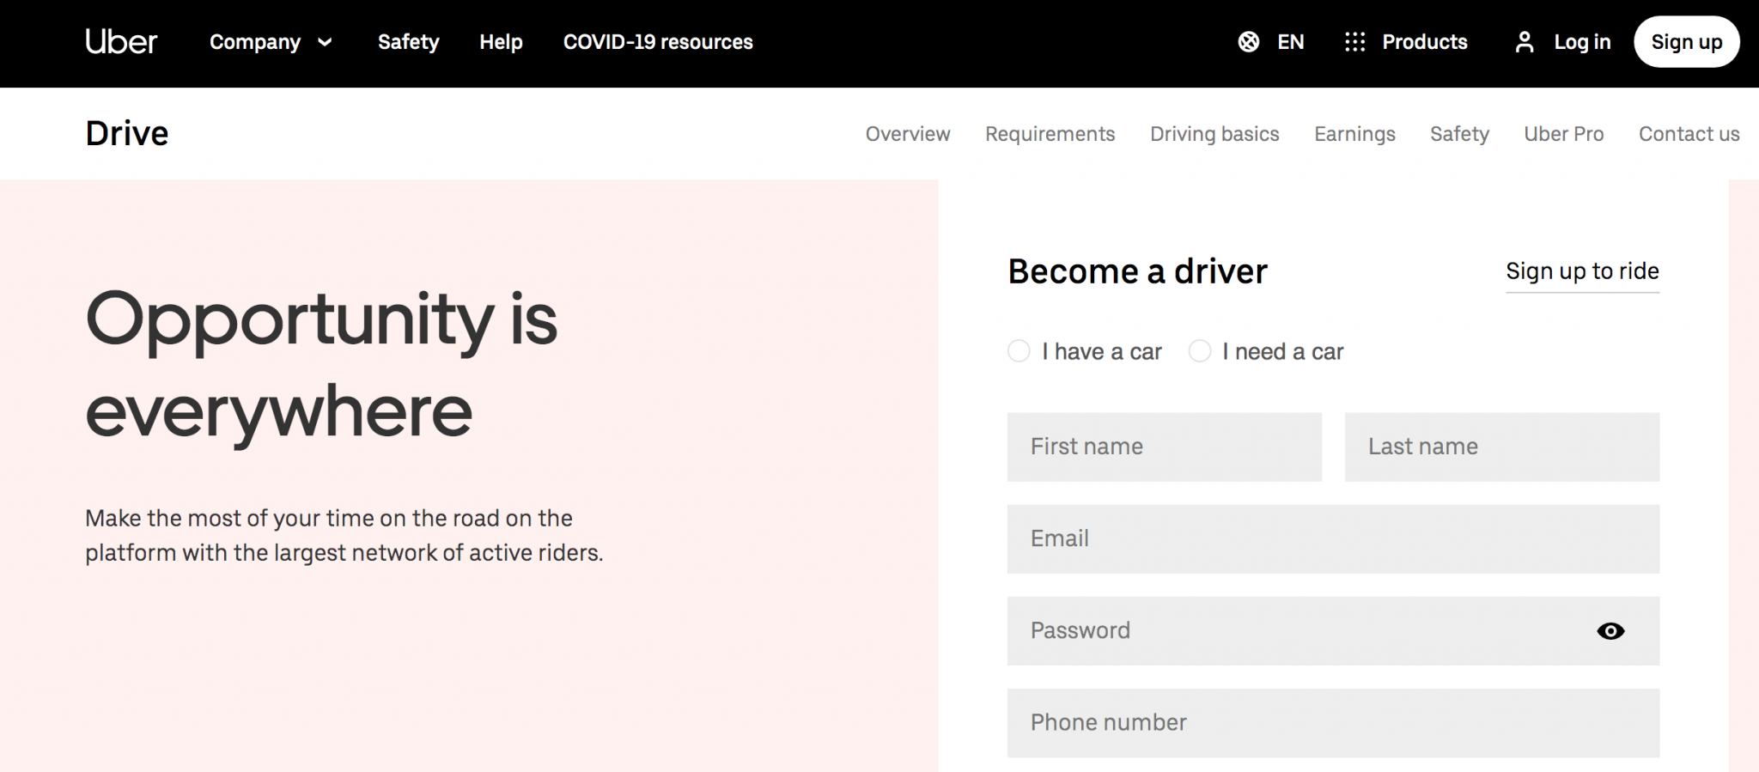Viewport: 1759px width, 772px height.
Task: Click the First name field
Action: tap(1164, 447)
